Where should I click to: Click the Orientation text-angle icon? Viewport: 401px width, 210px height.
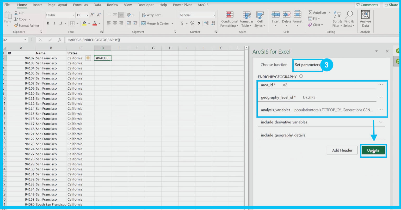click(x=129, y=15)
